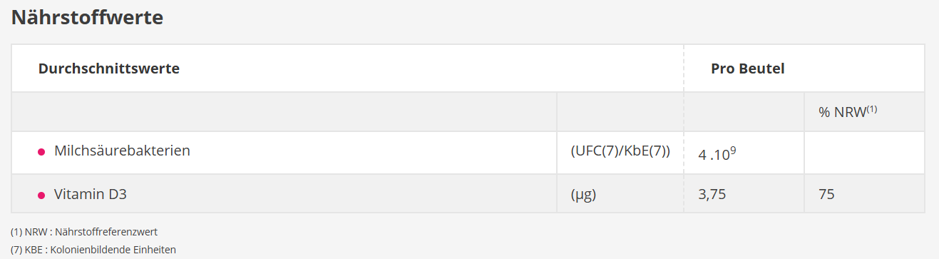Click the Nährstoffwerte heading

[88, 16]
